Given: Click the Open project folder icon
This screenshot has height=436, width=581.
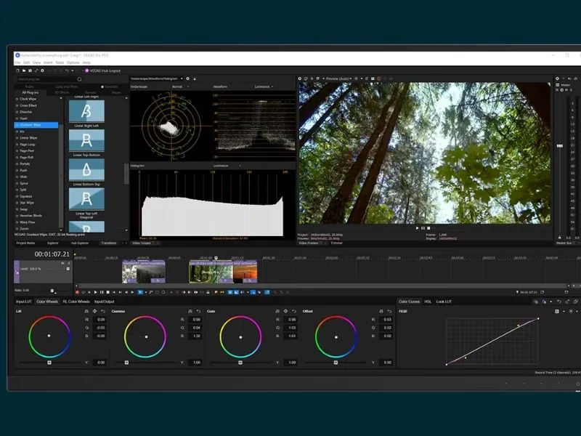Looking at the screenshot, I should (24, 70).
